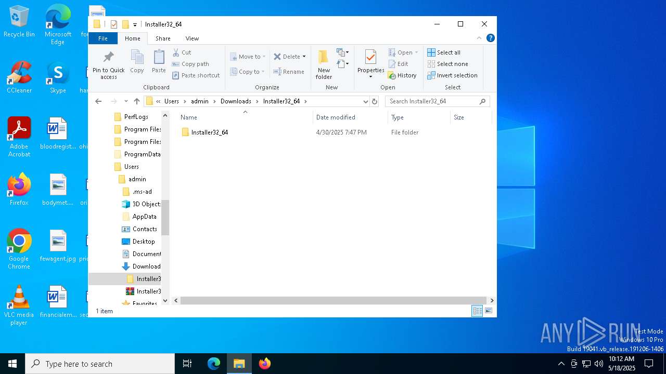666x374 pixels.
Task: Click Select none
Action: point(447,64)
